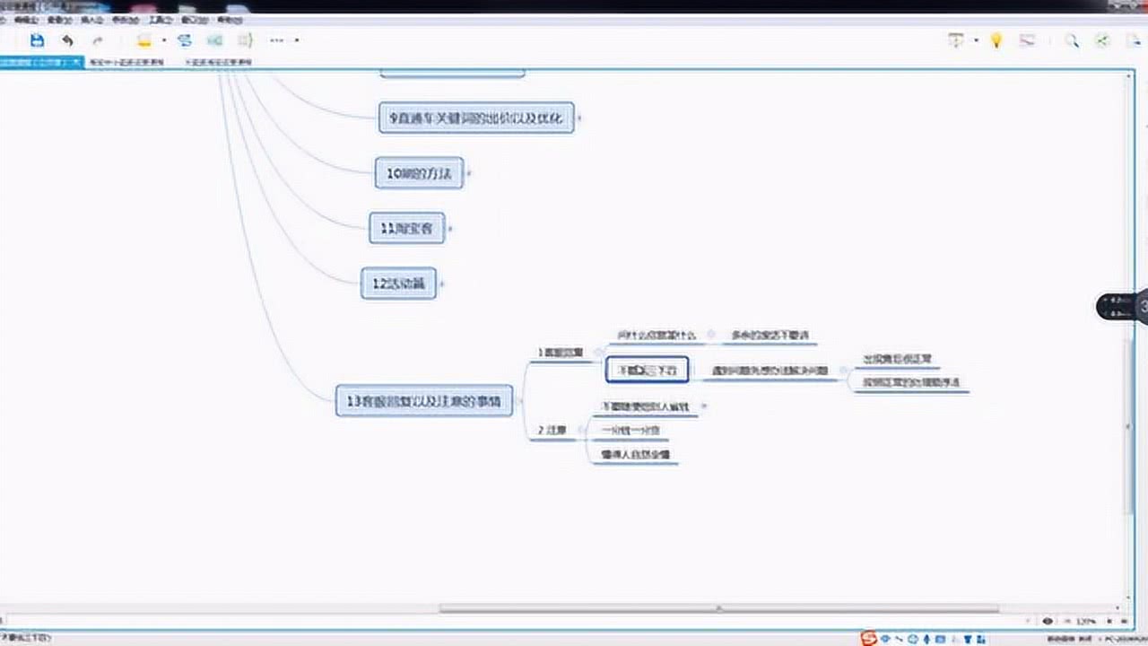Click the green share icon

pyautogui.click(x=1102, y=40)
